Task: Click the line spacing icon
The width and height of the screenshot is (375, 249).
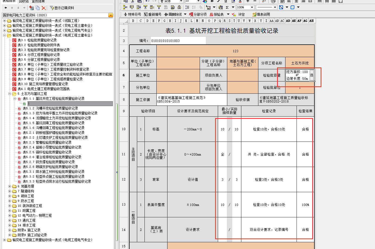Action: 187,7
